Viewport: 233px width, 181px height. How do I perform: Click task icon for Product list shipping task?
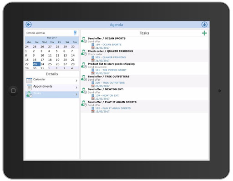coord(84,65)
